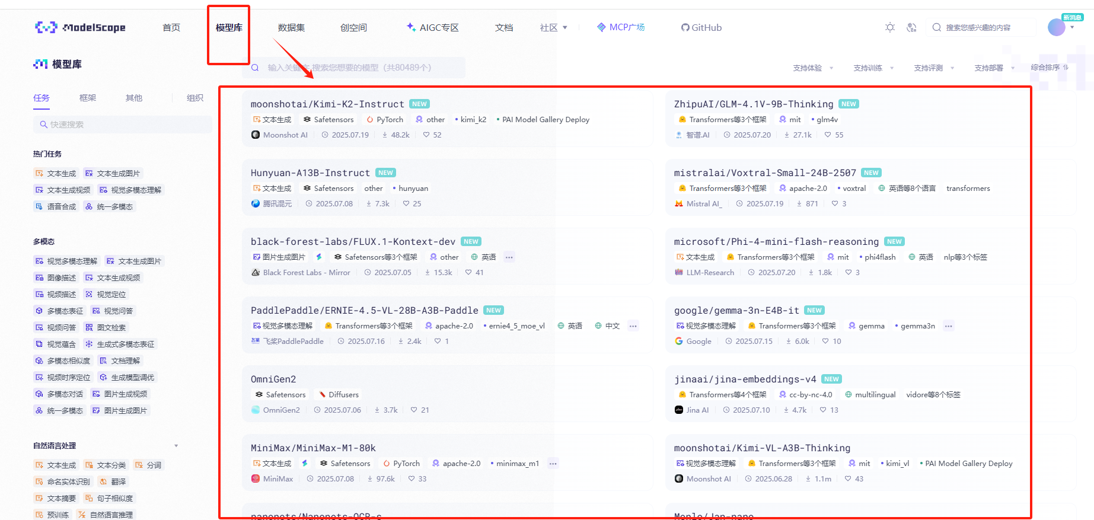Show more tags on ERNIE-4.5-VL card
This screenshot has height=520, width=1094.
[633, 326]
